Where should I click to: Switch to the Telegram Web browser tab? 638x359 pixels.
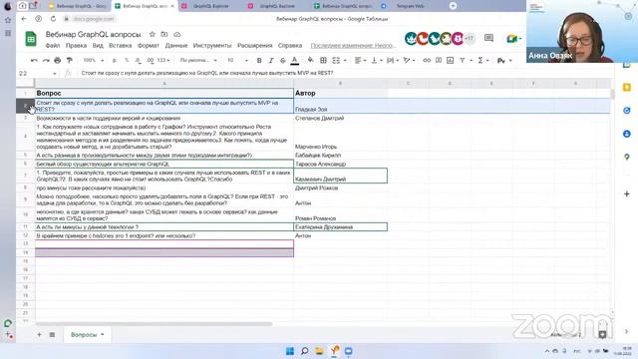click(x=410, y=6)
